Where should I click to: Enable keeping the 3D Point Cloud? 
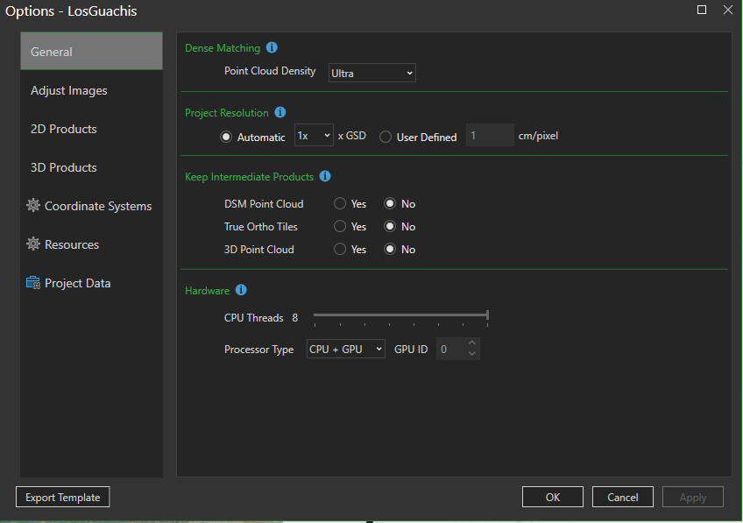pos(340,249)
